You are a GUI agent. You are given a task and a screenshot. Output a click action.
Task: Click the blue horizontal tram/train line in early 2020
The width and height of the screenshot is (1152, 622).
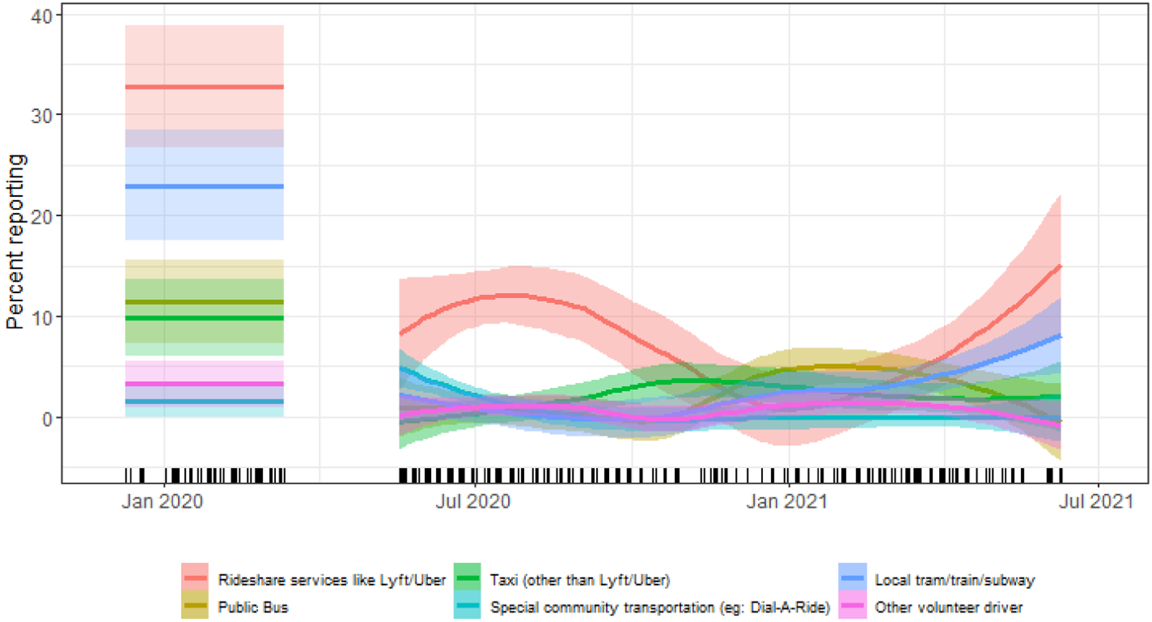204,186
